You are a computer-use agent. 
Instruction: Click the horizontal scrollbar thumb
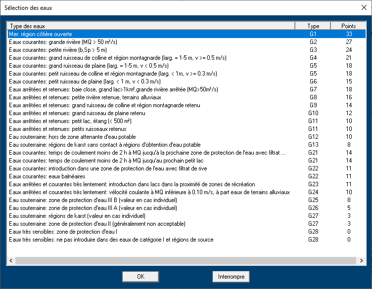186,260
